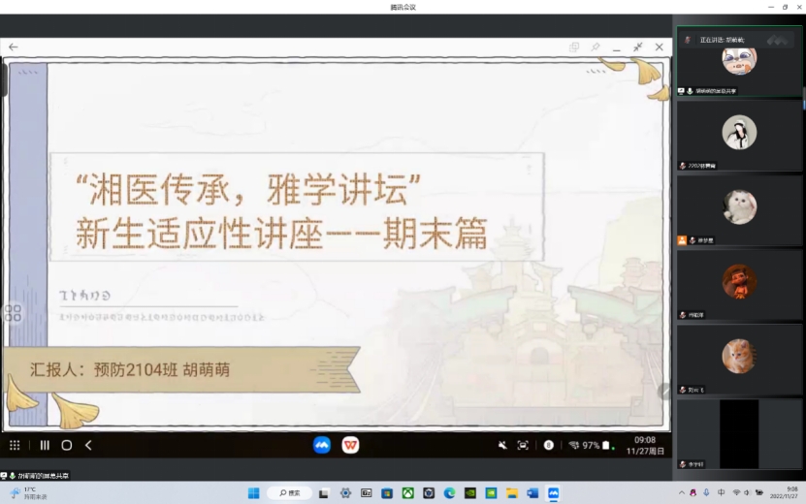This screenshot has height=504, width=806.
Task: Open the weather widget on the taskbar
Action: 29,492
